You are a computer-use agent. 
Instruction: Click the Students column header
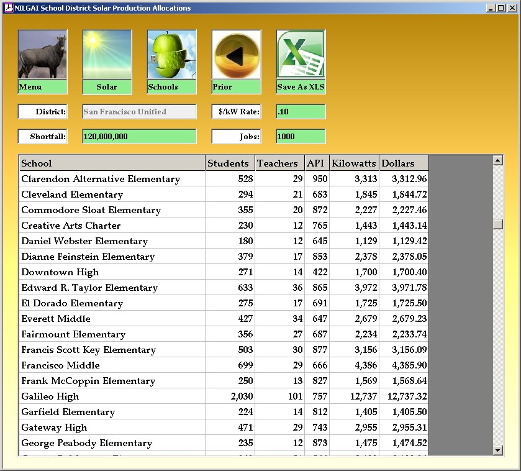pyautogui.click(x=230, y=163)
